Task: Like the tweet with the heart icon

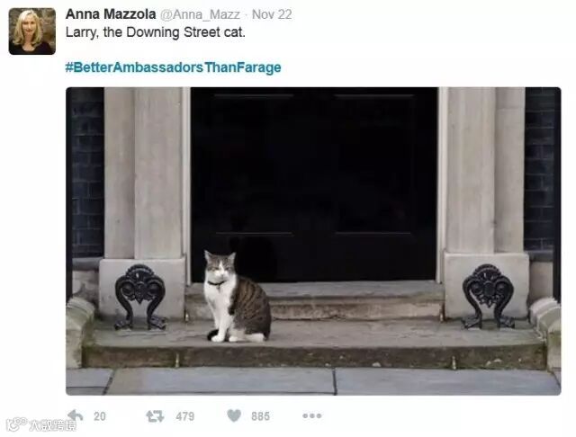Action: click(234, 415)
